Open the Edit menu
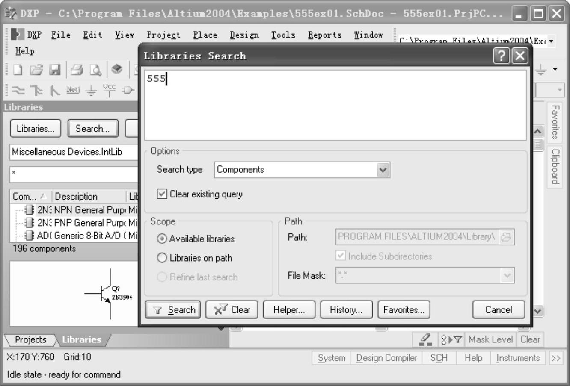Viewport: 570px width, 386px height. pos(92,35)
